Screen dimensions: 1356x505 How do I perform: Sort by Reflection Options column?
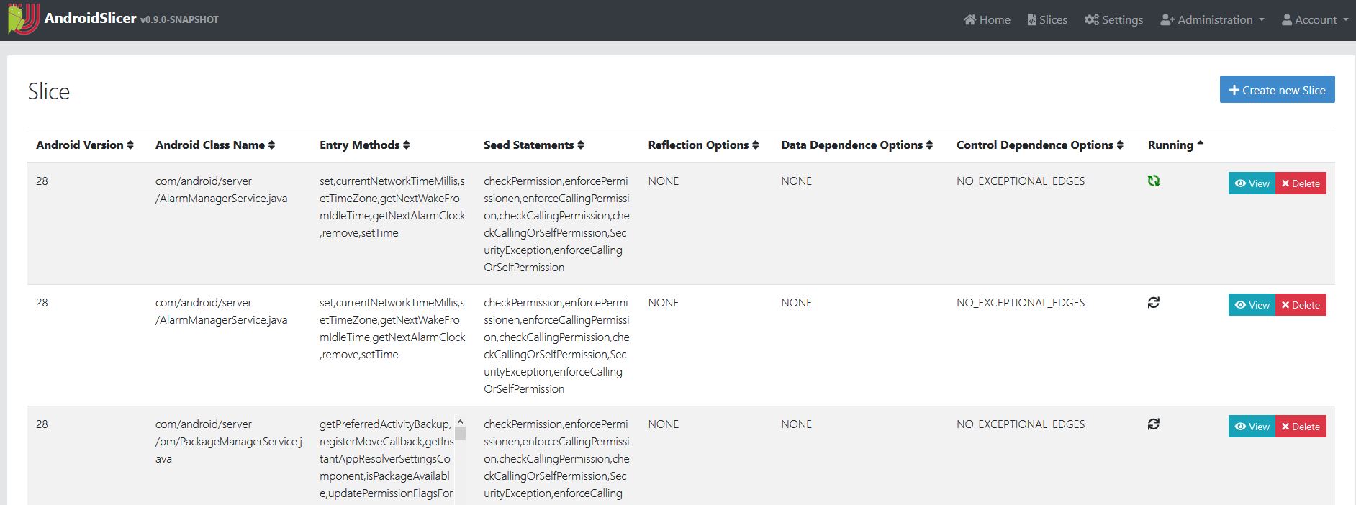703,145
